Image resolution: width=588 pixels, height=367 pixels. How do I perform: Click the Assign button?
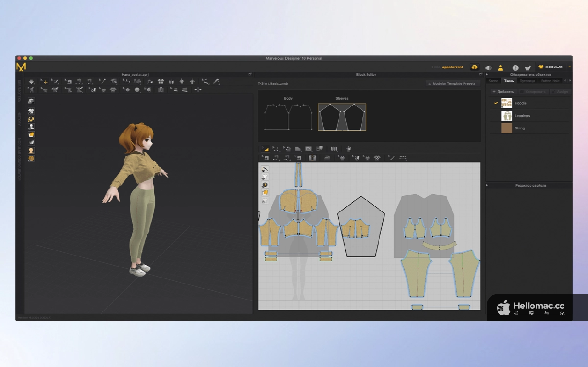[561, 92]
